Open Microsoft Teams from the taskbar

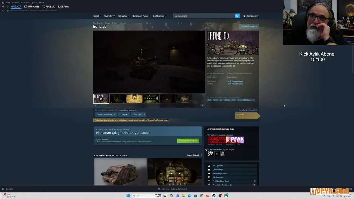pos(177,196)
